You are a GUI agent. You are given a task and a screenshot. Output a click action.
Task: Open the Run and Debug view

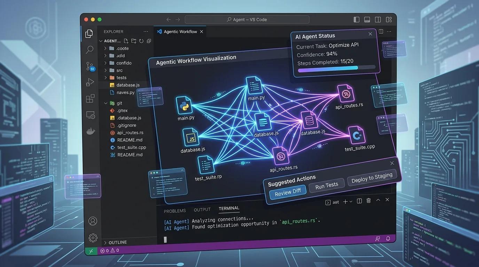pos(90,82)
